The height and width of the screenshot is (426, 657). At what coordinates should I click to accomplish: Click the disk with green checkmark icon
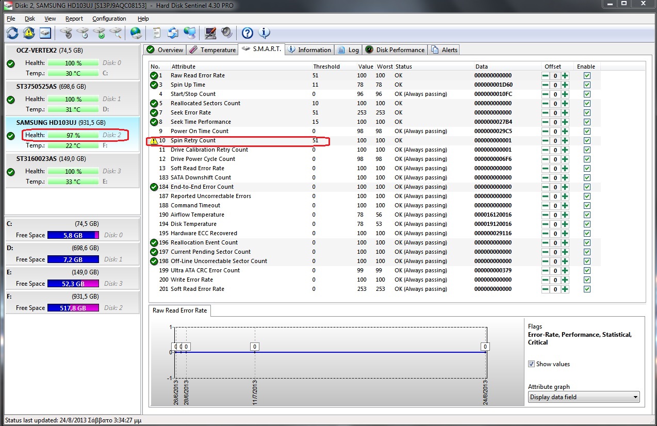[99, 33]
